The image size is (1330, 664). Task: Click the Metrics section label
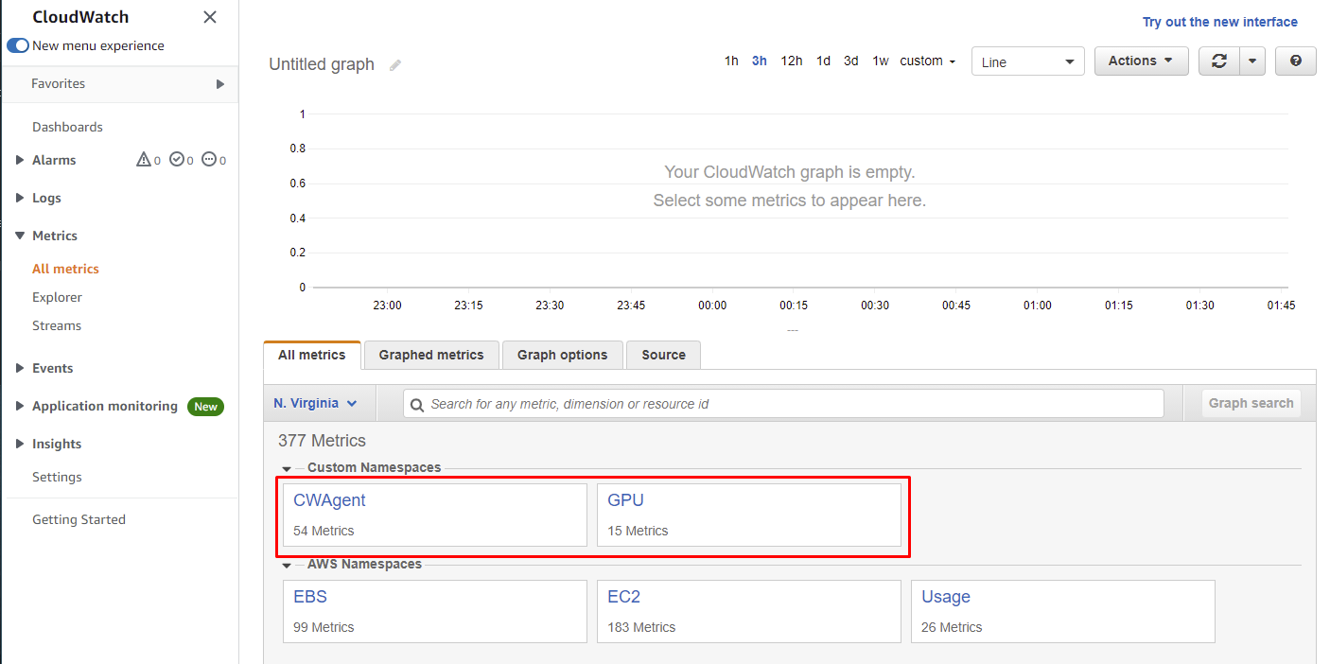pos(55,236)
